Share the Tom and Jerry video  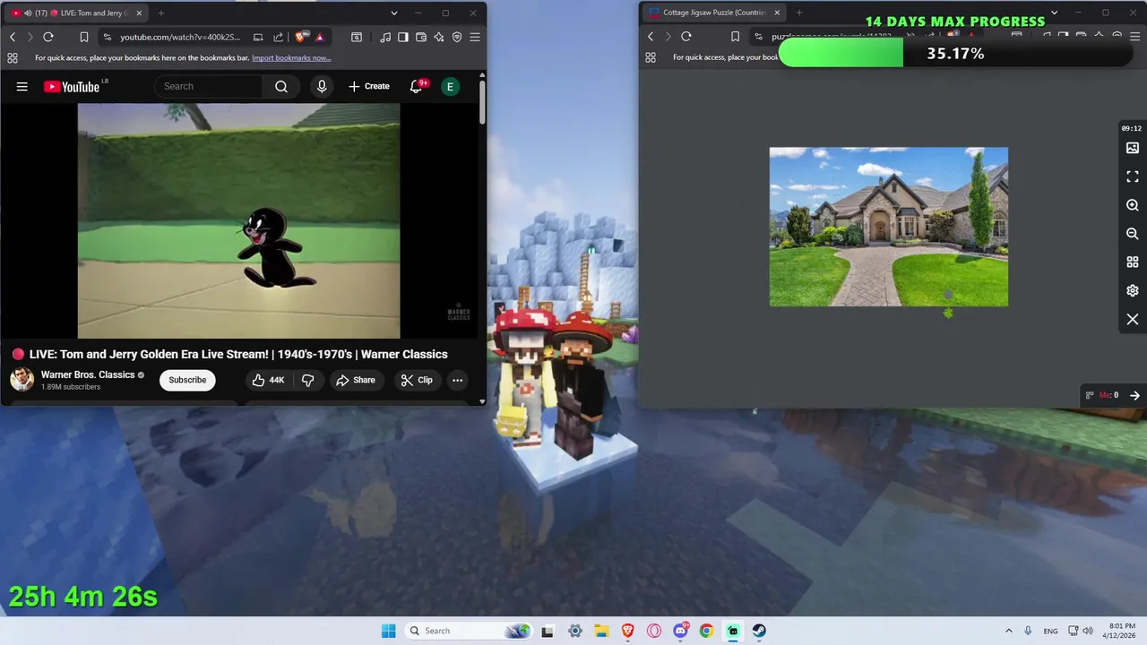(356, 380)
